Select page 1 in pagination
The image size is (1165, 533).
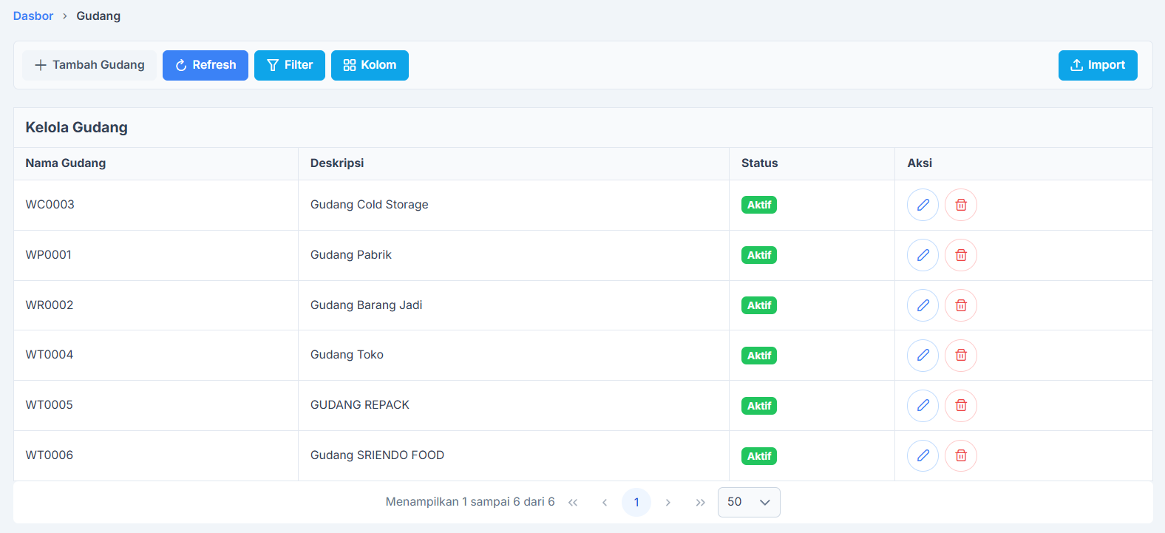click(636, 502)
